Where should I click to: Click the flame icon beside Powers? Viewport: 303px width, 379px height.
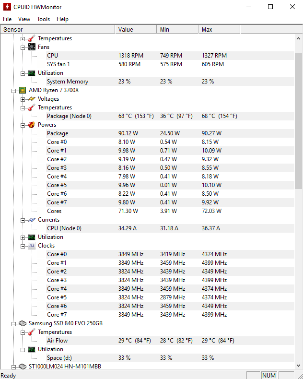[32, 125]
